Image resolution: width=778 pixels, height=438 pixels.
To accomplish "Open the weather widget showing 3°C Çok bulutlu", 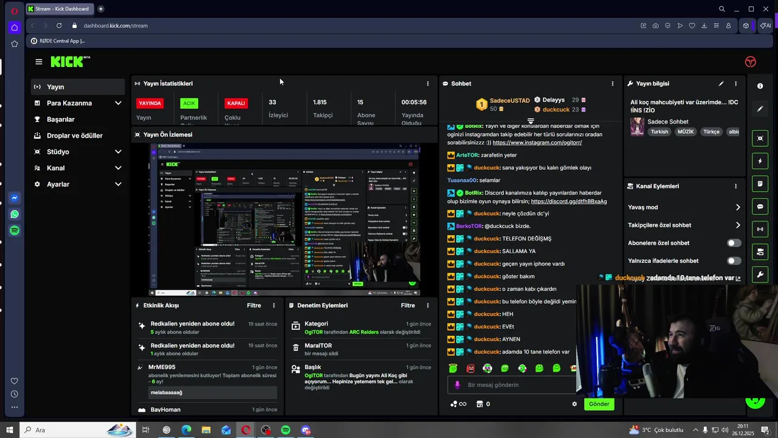I will coord(655,430).
